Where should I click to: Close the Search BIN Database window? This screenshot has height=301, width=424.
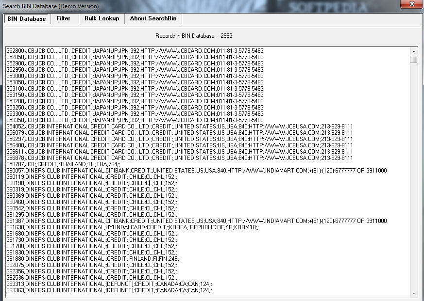[411, 4]
